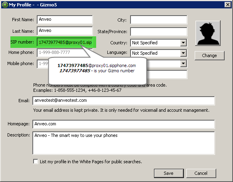Click inside the Description text area
Screen dimensions: 233x182
124,143
